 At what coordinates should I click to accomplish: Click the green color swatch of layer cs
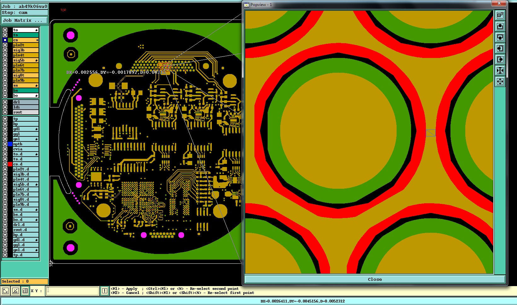tap(10, 40)
